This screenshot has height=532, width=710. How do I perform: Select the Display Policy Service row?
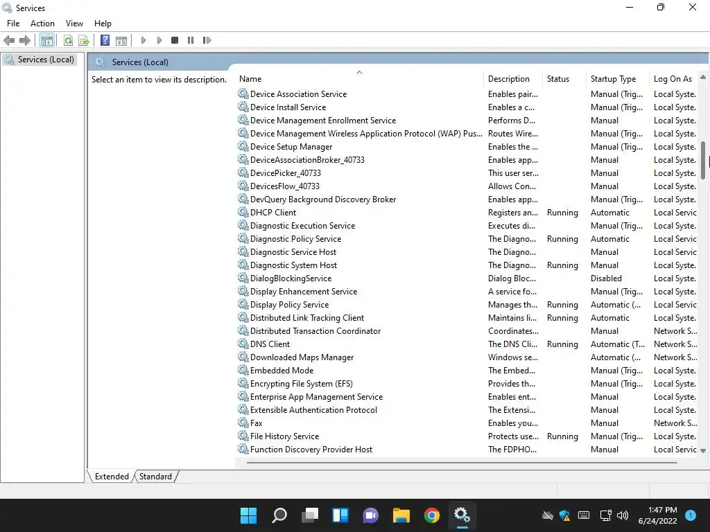[467, 305]
